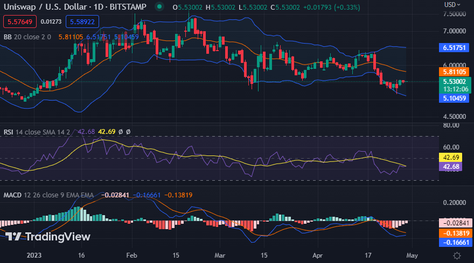Click the countdown timer 13:12:06

[456, 89]
